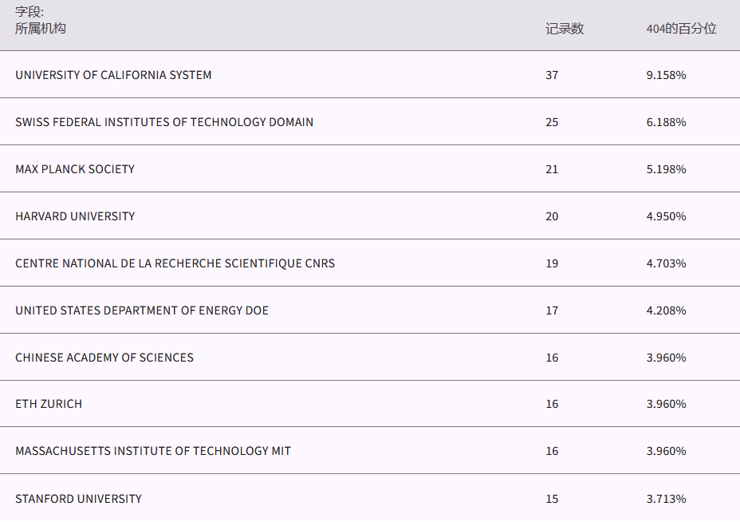Click the Chinese Academy of Sciences entry

pos(104,358)
